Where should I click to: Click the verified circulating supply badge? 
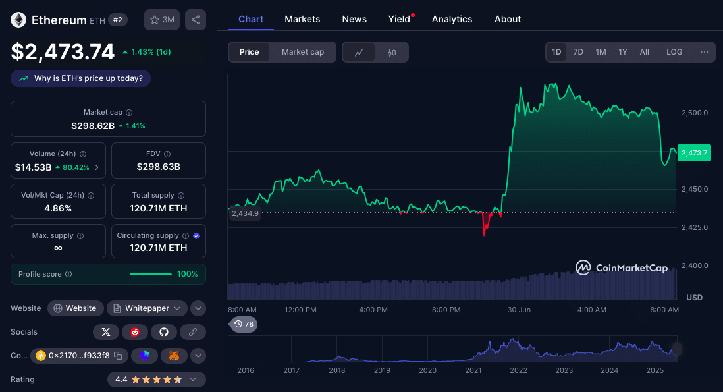click(x=196, y=236)
